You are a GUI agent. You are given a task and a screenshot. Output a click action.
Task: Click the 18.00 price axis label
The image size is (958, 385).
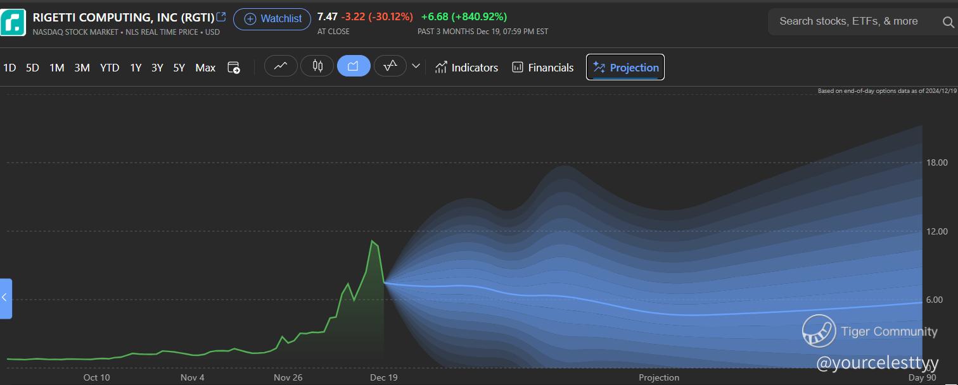936,162
